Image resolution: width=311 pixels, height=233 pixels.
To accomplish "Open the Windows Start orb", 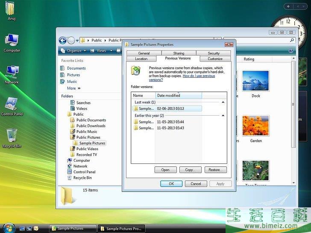I will [x=9, y=228].
